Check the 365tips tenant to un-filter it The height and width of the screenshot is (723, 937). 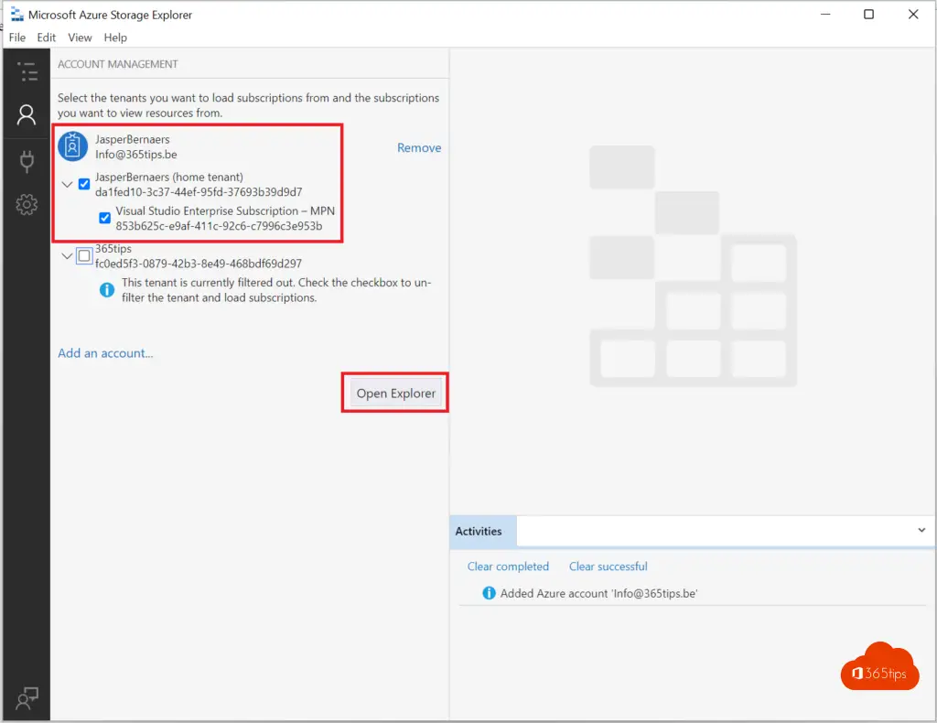click(83, 255)
